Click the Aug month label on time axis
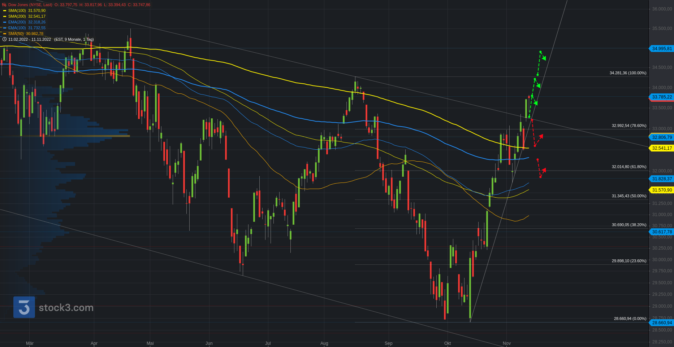The image size is (674, 347). coord(324,343)
